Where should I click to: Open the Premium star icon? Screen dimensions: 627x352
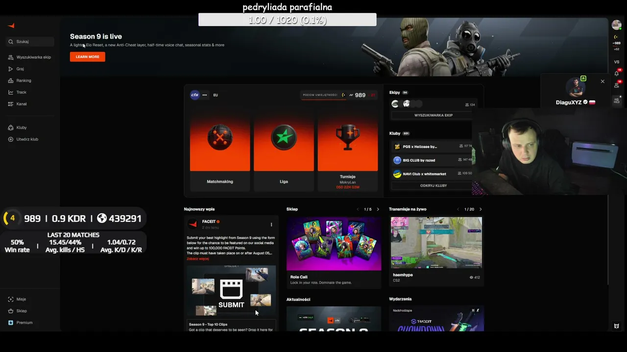(x=11, y=323)
